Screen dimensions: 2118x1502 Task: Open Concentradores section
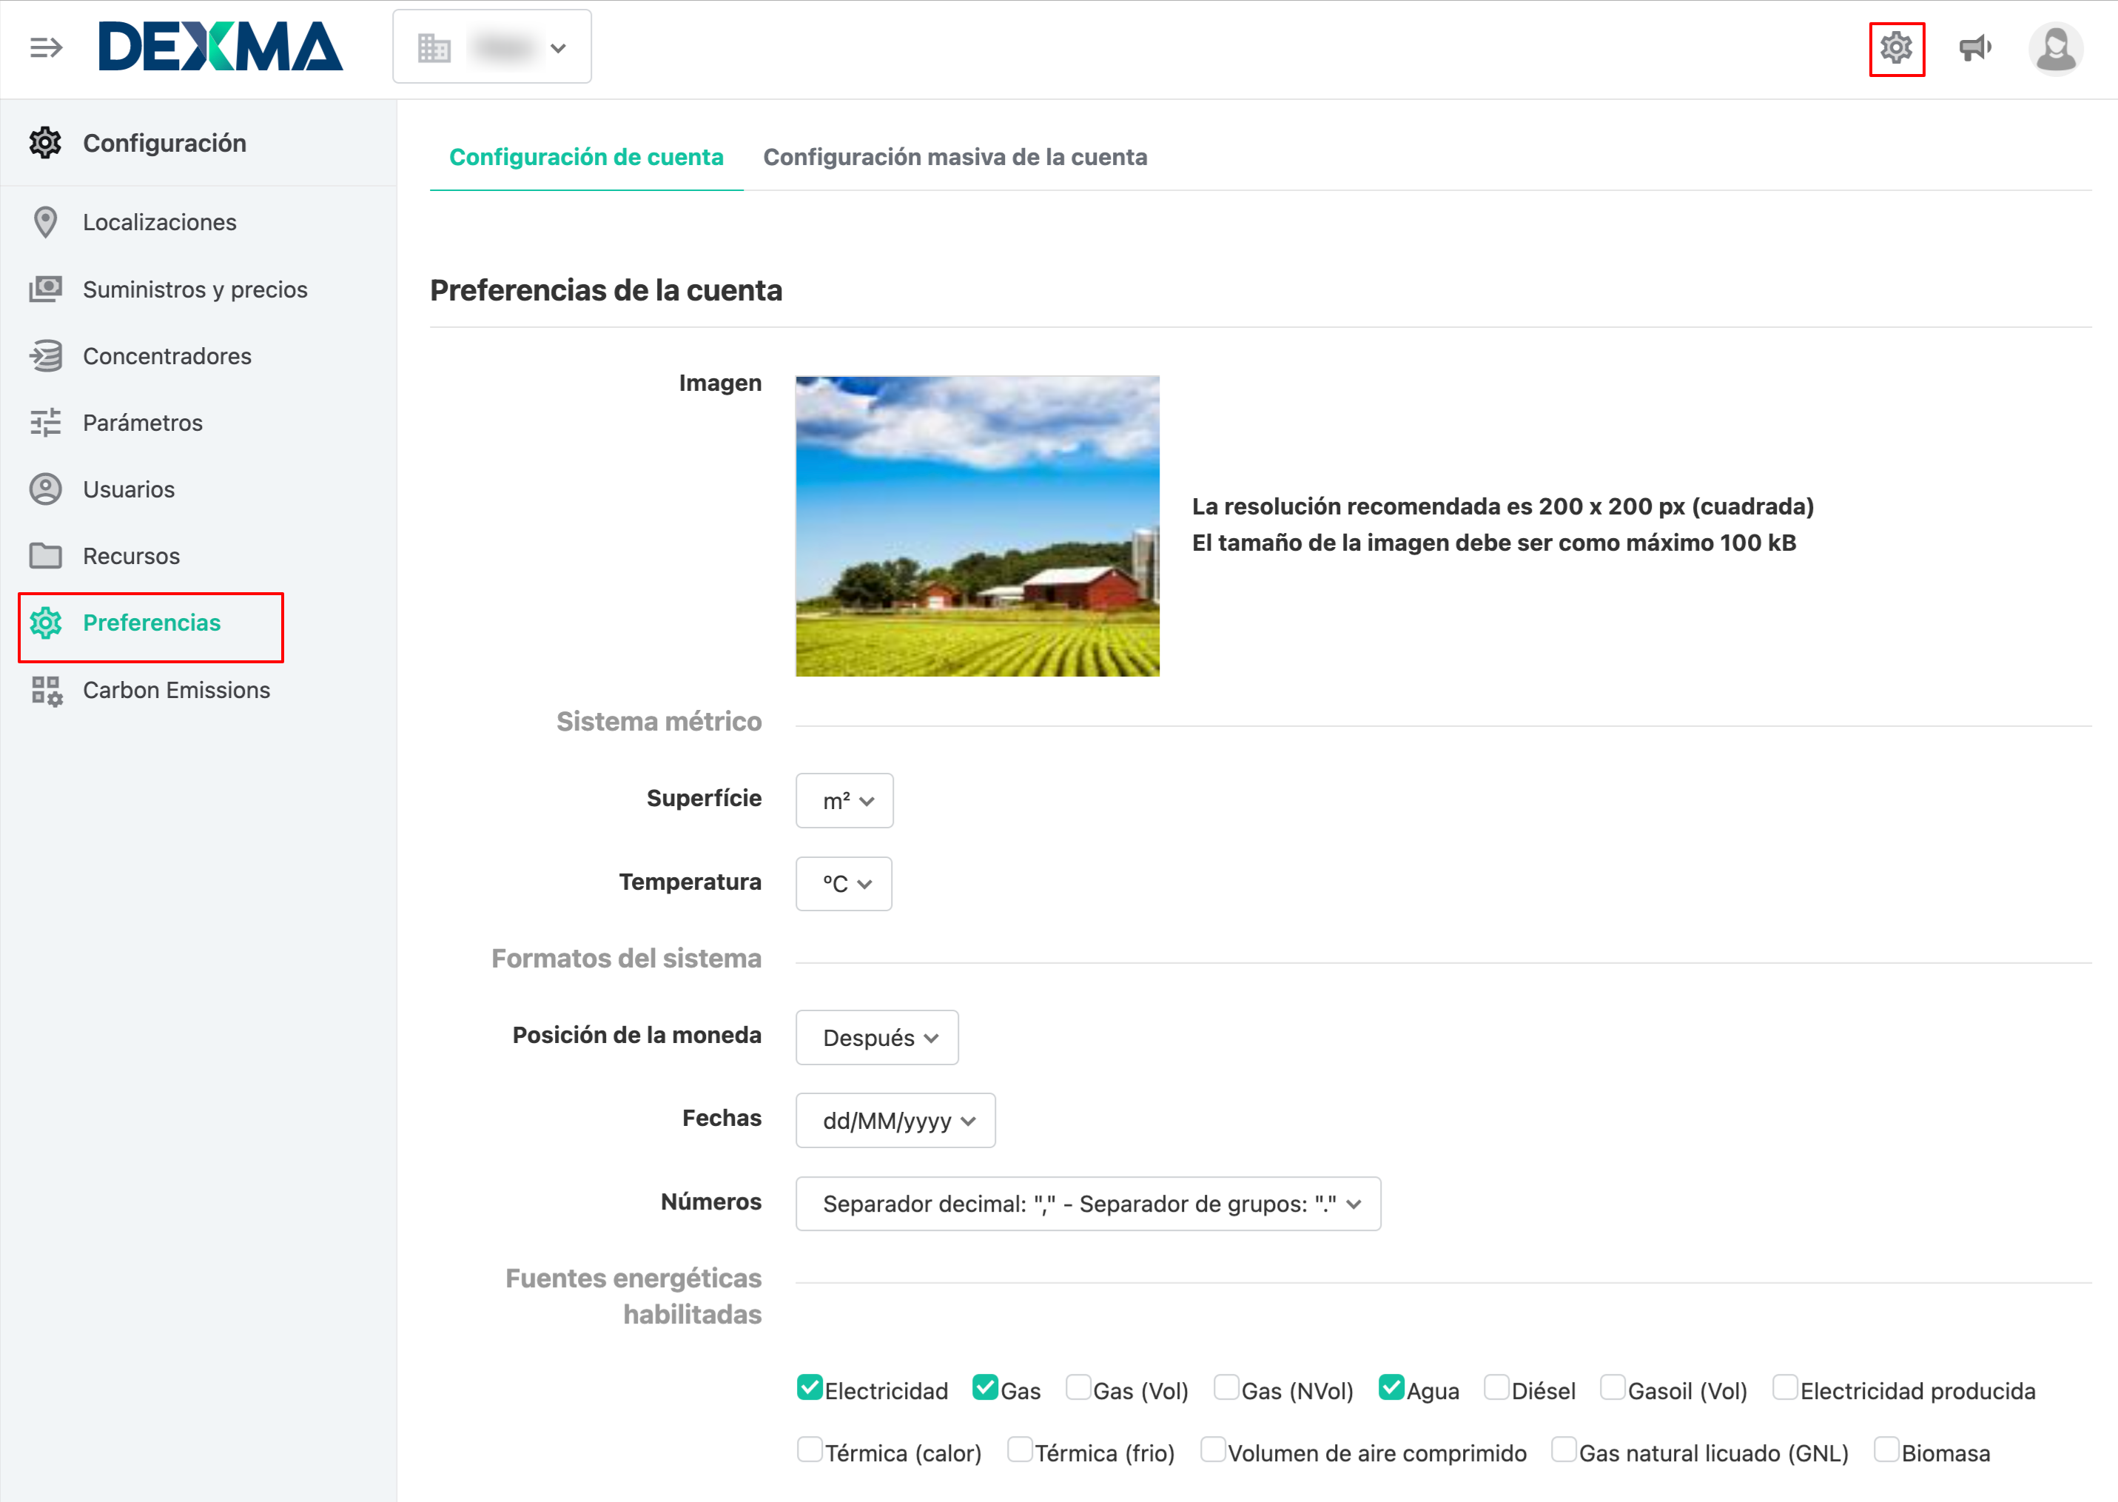click(x=167, y=356)
